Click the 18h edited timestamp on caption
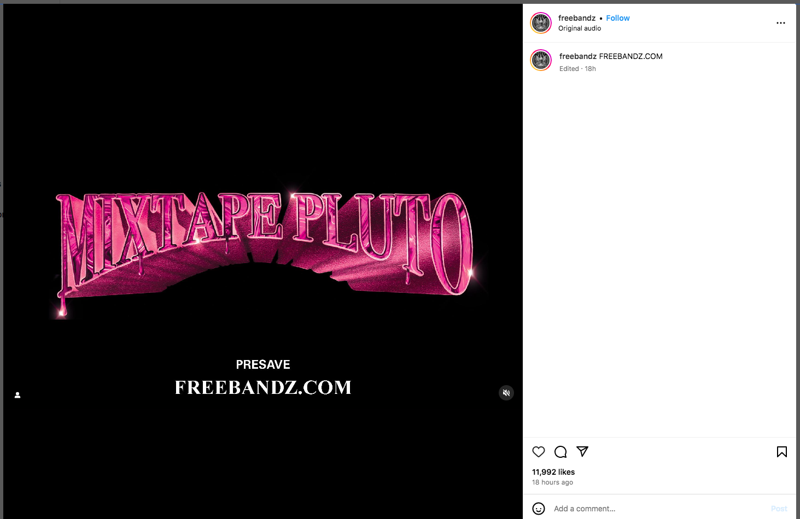 (x=590, y=69)
